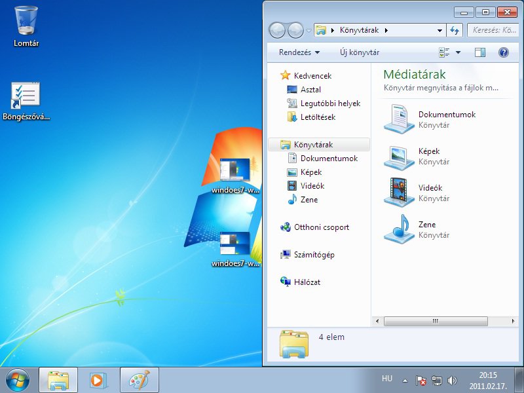Go back with the Explorer back arrow
The height and width of the screenshot is (393, 524).
pyautogui.click(x=277, y=30)
